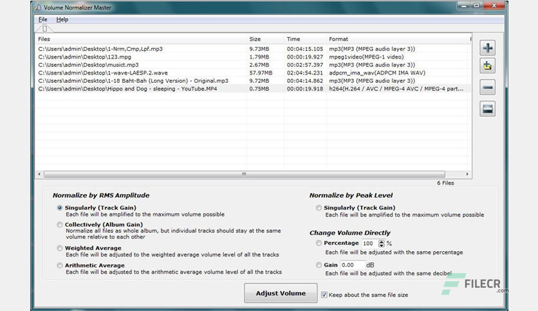Select the Gain dB radio

tap(319, 265)
